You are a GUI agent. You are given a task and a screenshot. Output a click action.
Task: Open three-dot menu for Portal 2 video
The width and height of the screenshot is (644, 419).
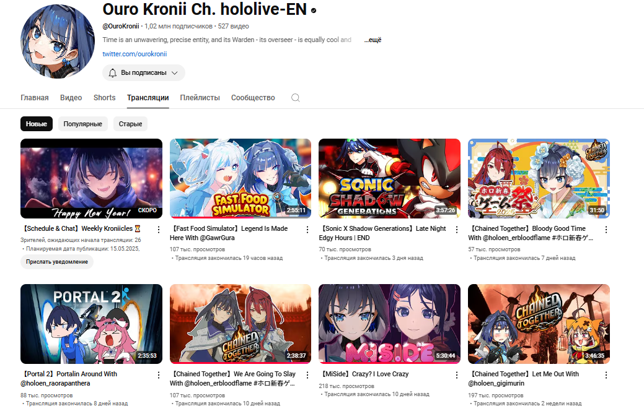click(x=159, y=375)
